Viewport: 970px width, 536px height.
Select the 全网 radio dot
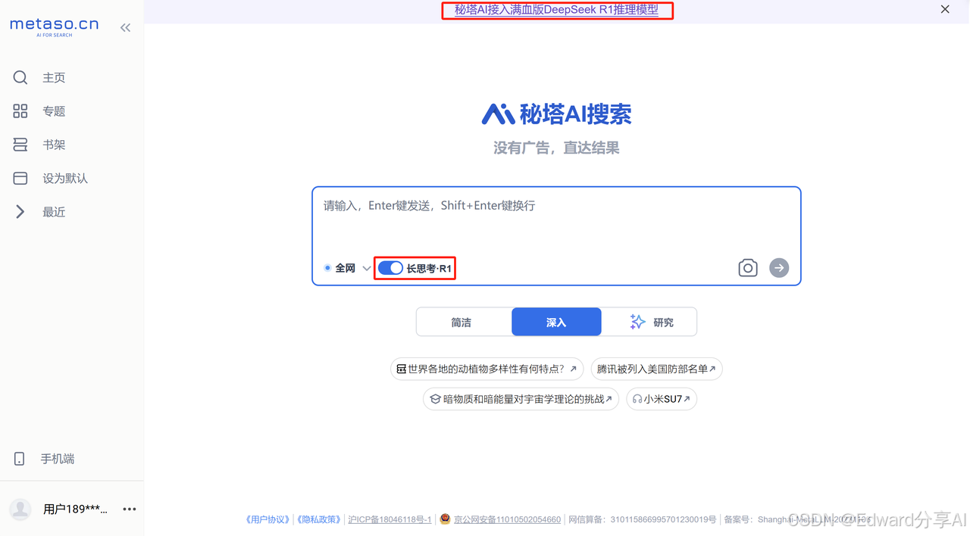(x=327, y=268)
